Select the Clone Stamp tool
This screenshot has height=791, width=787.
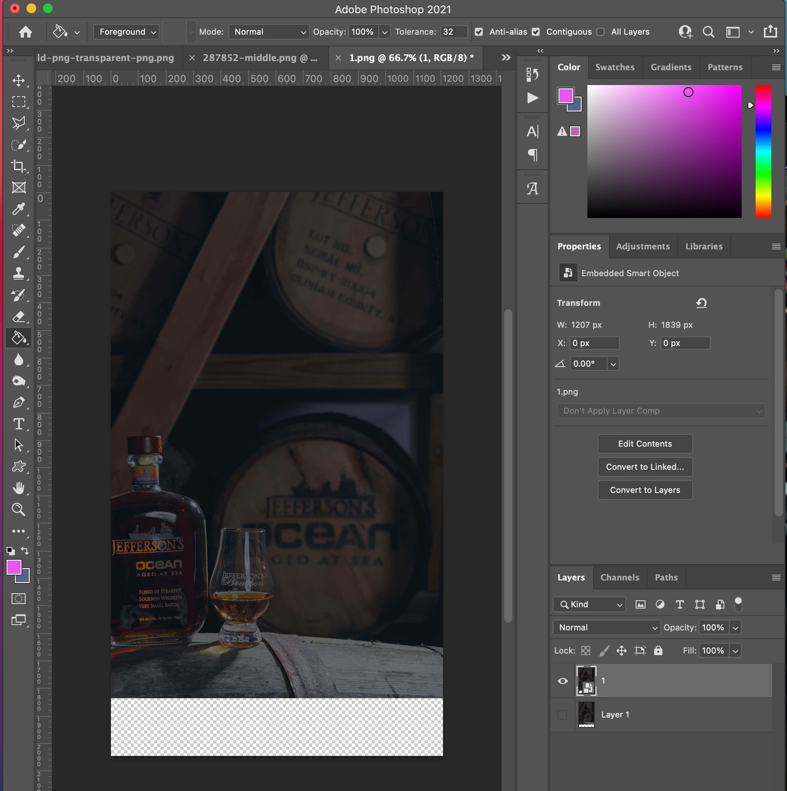pos(19,273)
